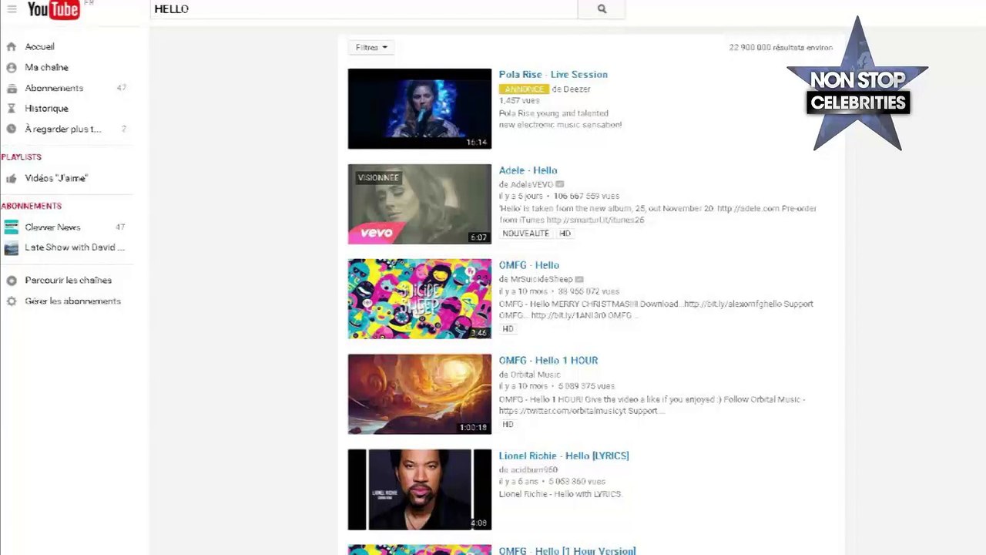This screenshot has width=986, height=555.
Task: Select Abonnements in the sidebar
Action: (x=54, y=88)
